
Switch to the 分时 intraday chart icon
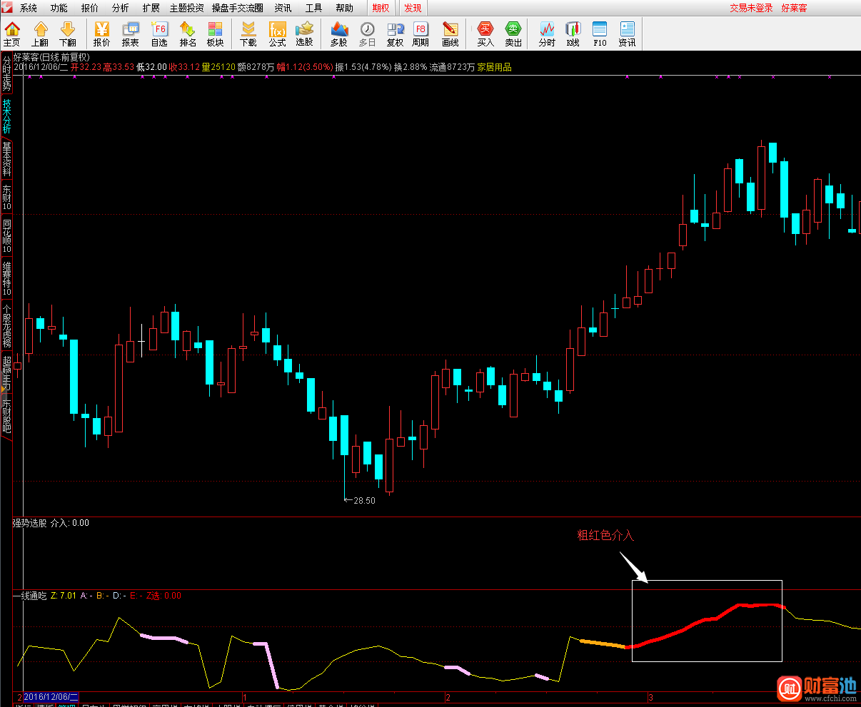tap(547, 34)
